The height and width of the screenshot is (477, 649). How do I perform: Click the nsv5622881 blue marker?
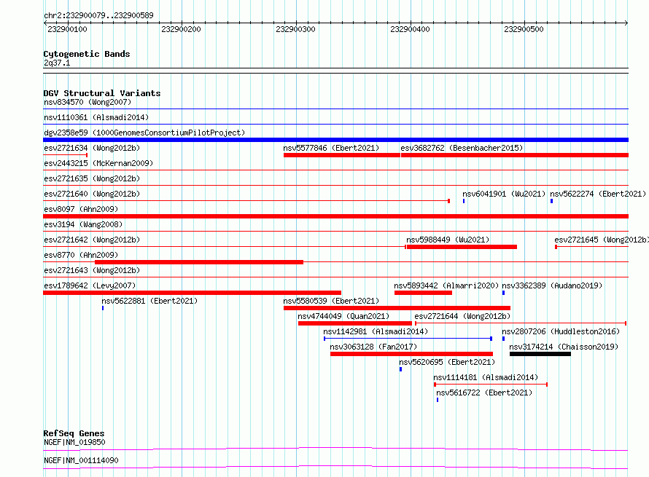coord(103,308)
